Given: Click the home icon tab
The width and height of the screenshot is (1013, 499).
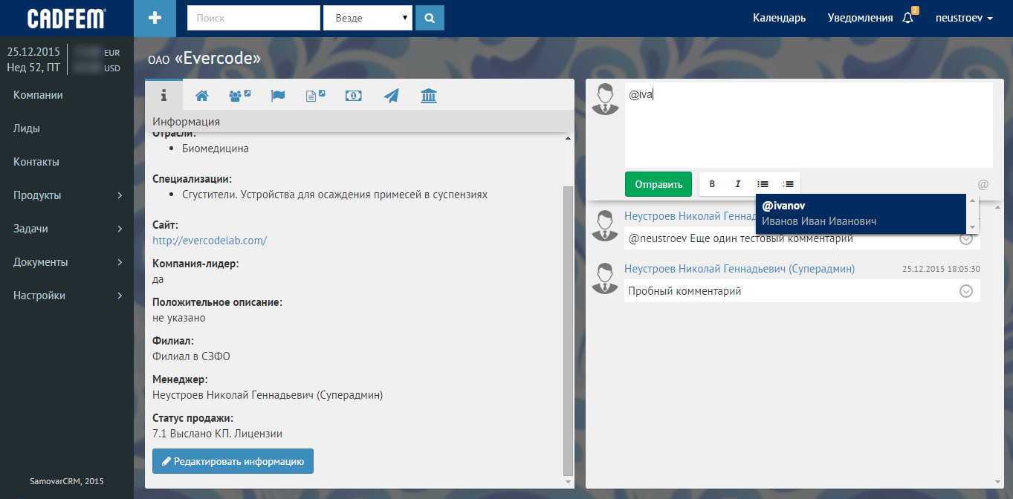Looking at the screenshot, I should pyautogui.click(x=201, y=96).
